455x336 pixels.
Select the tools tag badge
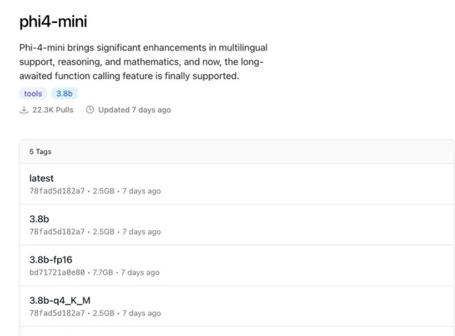(x=33, y=93)
